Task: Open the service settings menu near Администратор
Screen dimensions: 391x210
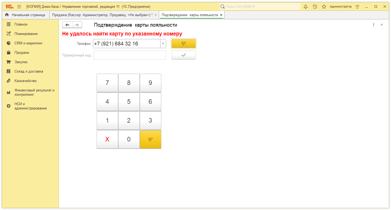Action: click(x=357, y=7)
